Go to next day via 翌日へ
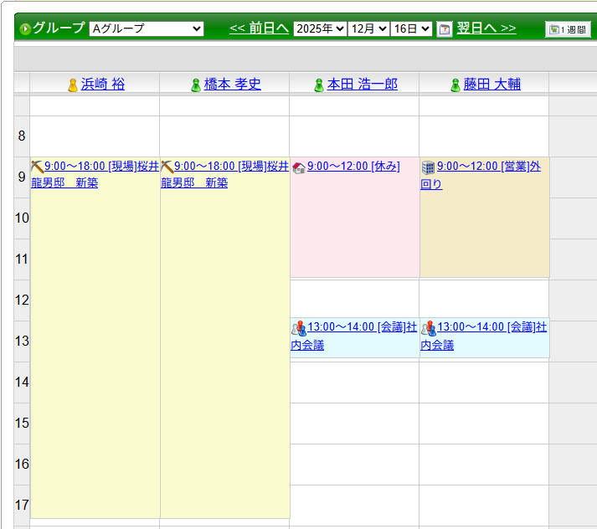The image size is (597, 529). click(486, 28)
